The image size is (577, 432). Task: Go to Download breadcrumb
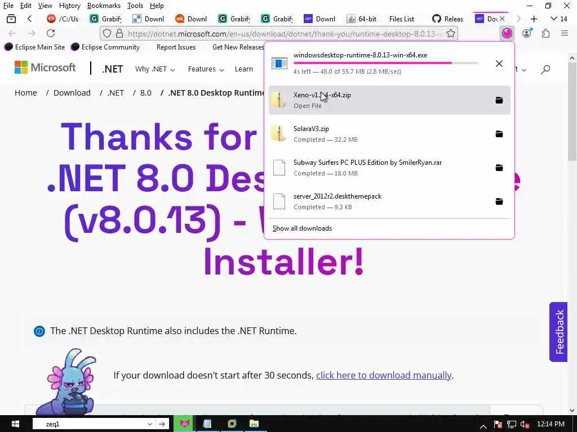tap(72, 93)
